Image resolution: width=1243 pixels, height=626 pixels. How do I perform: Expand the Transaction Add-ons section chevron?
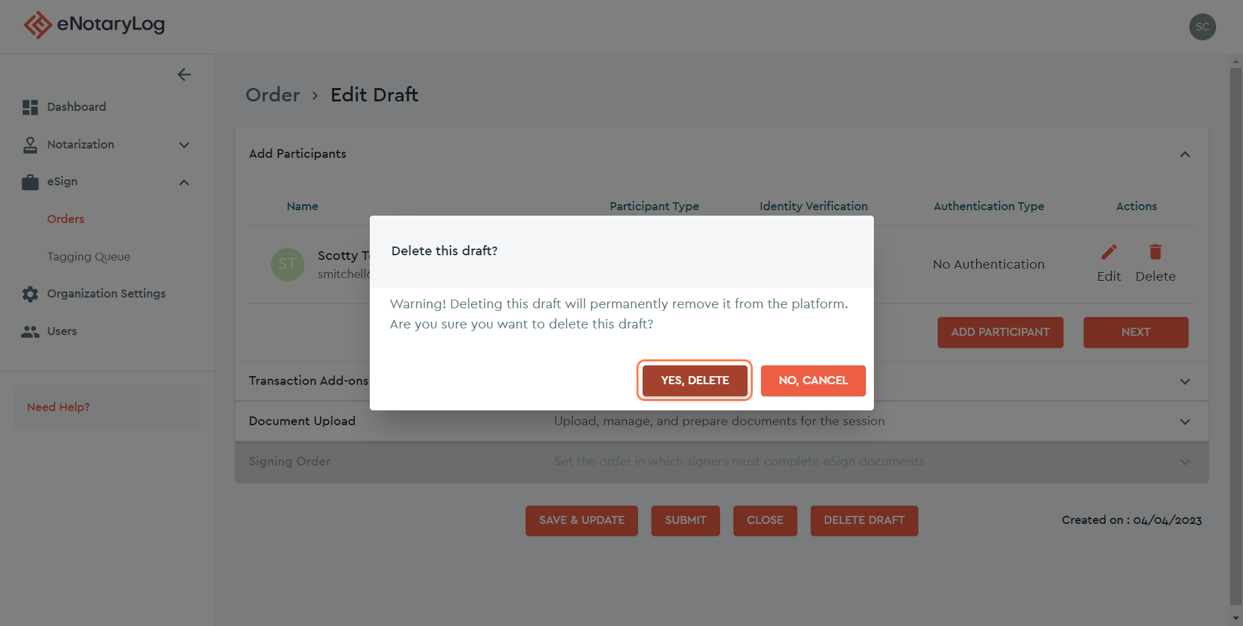pos(1185,382)
